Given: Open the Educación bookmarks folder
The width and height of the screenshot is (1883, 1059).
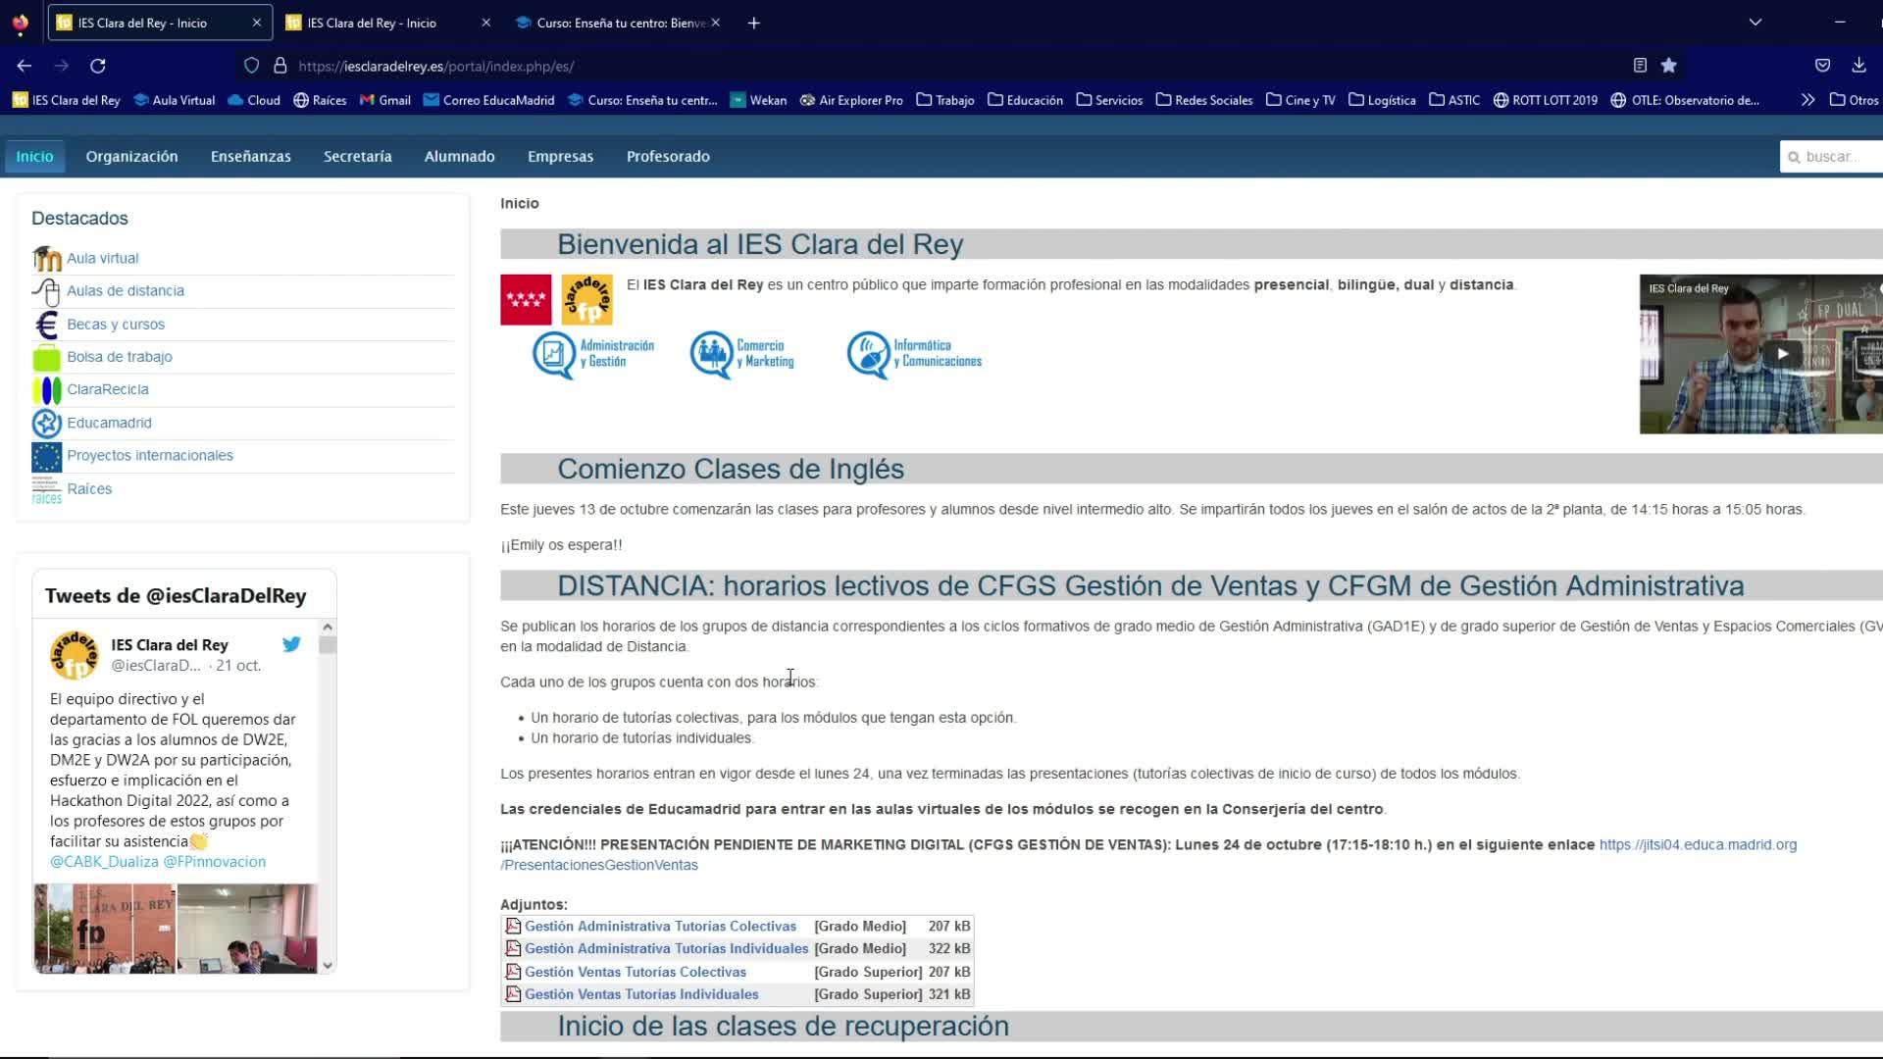Looking at the screenshot, I should 1025,100.
